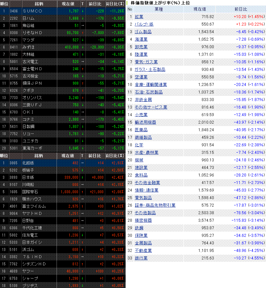Select the 富士フイルム stock name
The image size is (266, 288).
[x=34, y=206]
